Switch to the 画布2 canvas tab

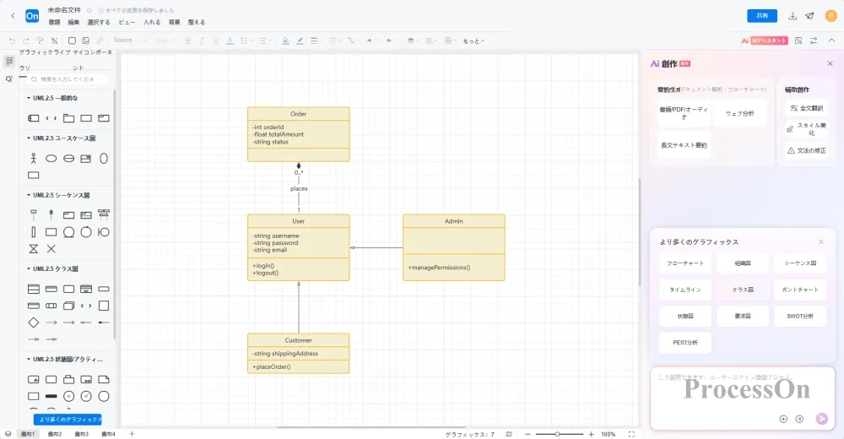click(55, 434)
